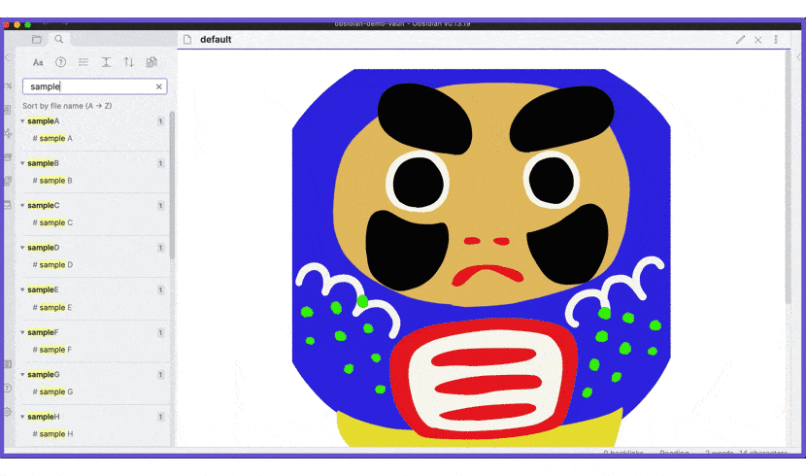Collapse the sampleE result group
The height and width of the screenshot is (476, 806).
[x=22, y=289]
